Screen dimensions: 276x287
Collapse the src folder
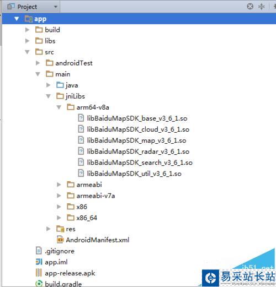click(27, 52)
